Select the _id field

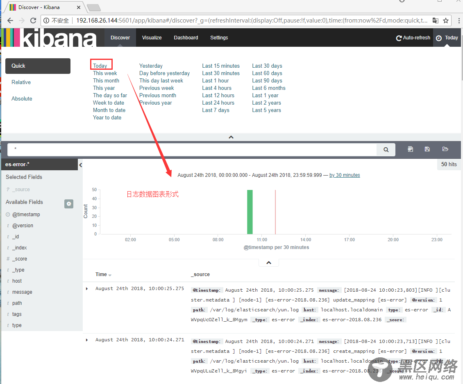(x=16, y=236)
